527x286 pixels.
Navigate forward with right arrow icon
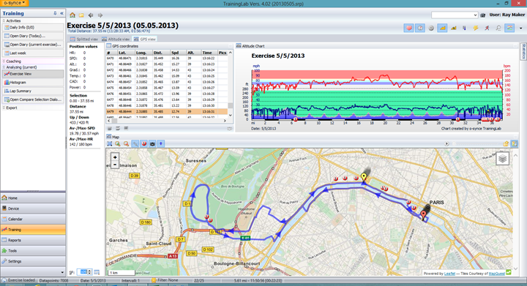point(100,15)
